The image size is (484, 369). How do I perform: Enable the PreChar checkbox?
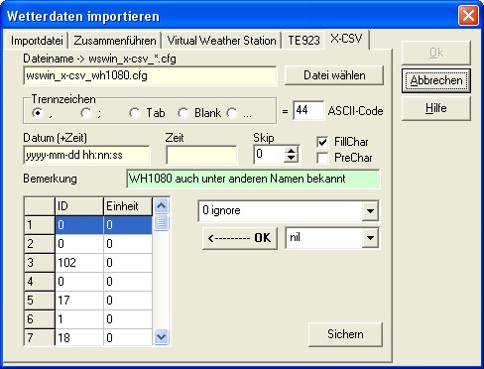pyautogui.click(x=322, y=158)
